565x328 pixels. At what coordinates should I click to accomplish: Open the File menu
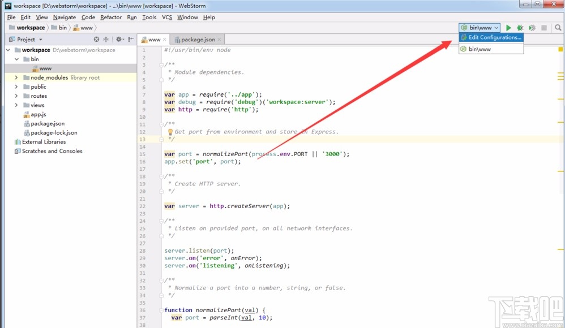point(11,18)
